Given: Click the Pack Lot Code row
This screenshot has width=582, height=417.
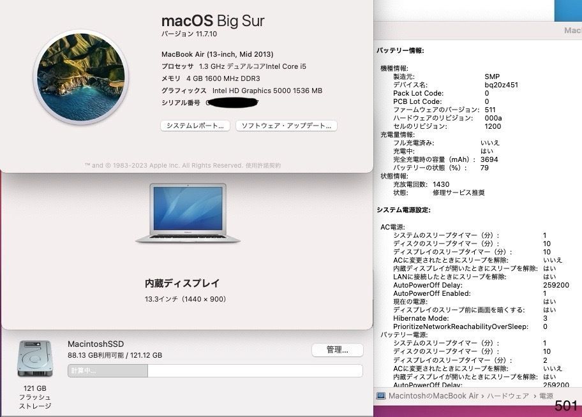Looking at the screenshot, I should click(441, 93).
